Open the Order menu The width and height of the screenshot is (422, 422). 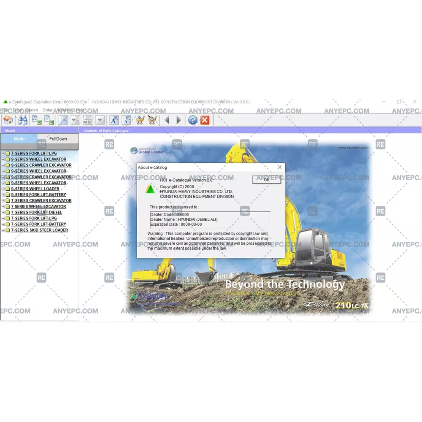(x=47, y=111)
